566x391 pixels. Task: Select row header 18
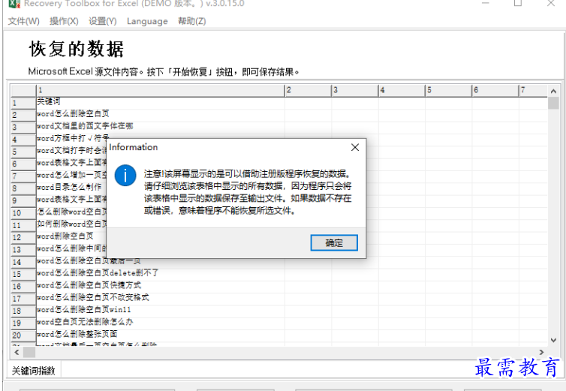tap(23, 311)
